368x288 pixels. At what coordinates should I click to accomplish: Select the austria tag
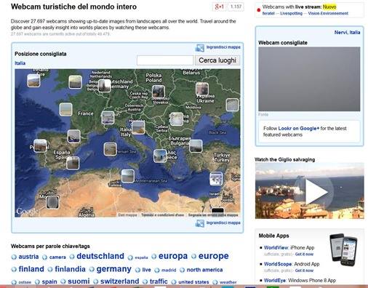click(28, 257)
